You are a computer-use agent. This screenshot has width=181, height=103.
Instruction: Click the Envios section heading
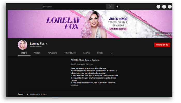click(20, 94)
